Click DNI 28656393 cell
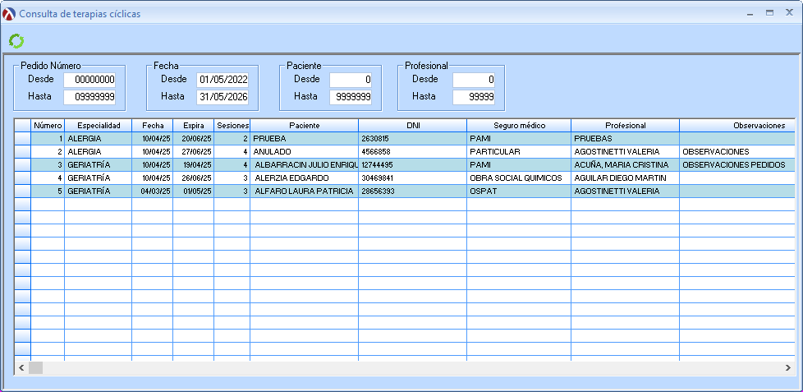The height and width of the screenshot is (392, 803). (x=413, y=191)
